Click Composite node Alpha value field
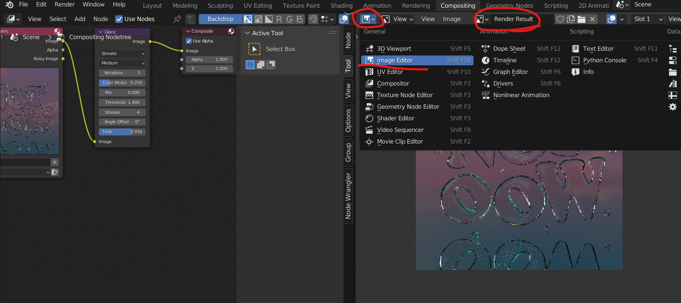Viewport: 681px width, 303px height. [210, 59]
